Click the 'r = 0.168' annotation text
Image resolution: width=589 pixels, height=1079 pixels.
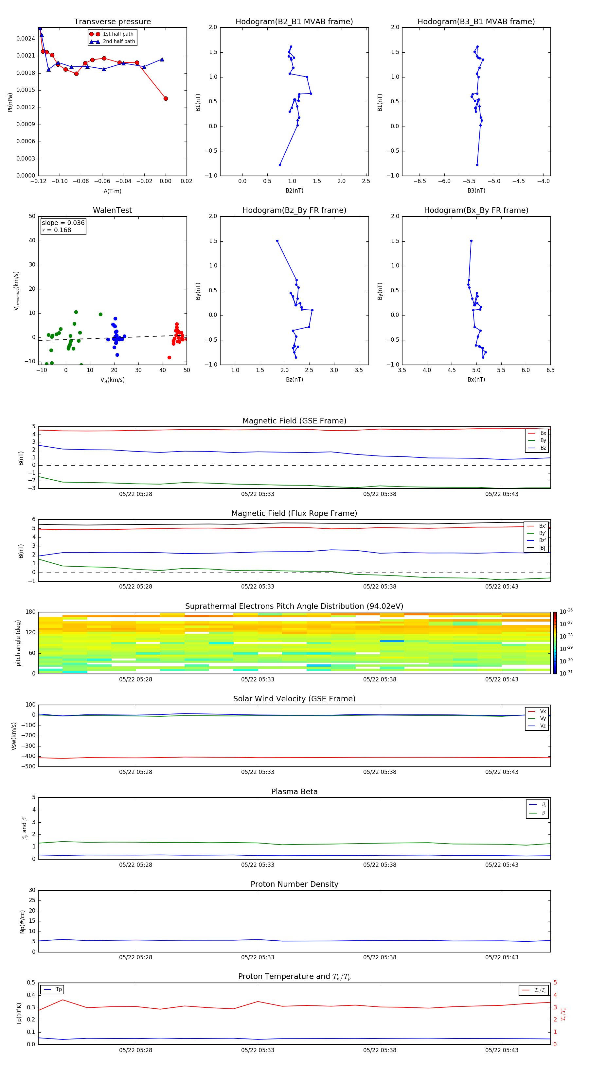pyautogui.click(x=57, y=230)
